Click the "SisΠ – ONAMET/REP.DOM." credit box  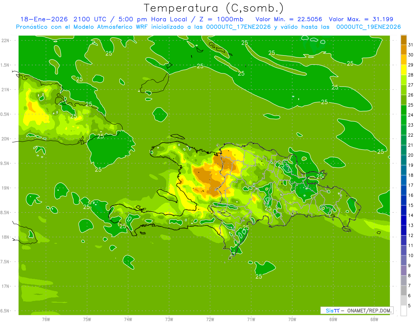357,310
